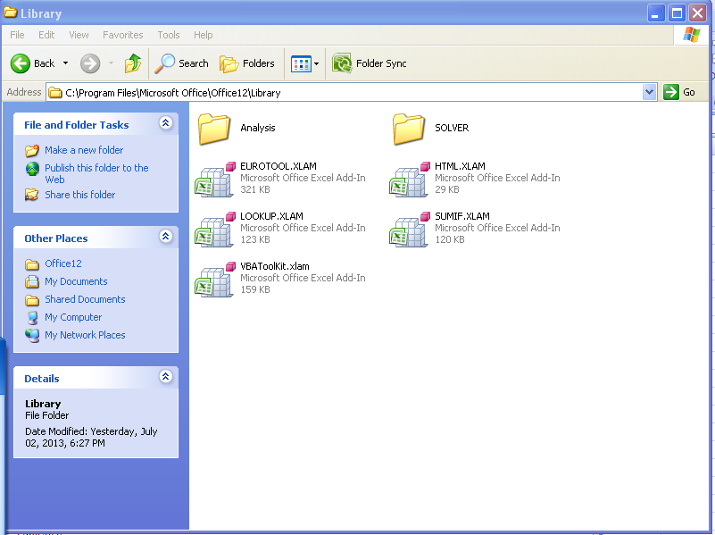715x535 pixels.
Task: Click Share this folder link
Action: point(79,195)
